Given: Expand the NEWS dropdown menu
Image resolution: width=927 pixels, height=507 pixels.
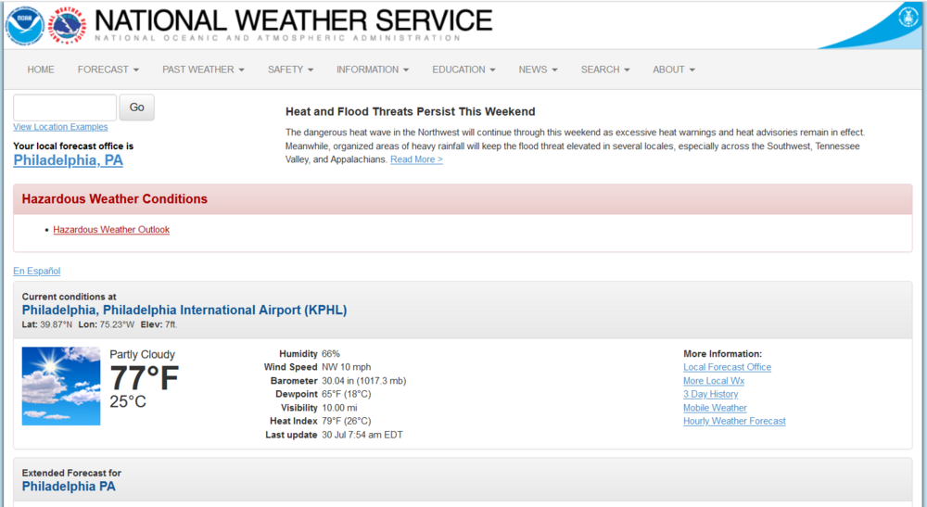Looking at the screenshot, I should 538,70.
